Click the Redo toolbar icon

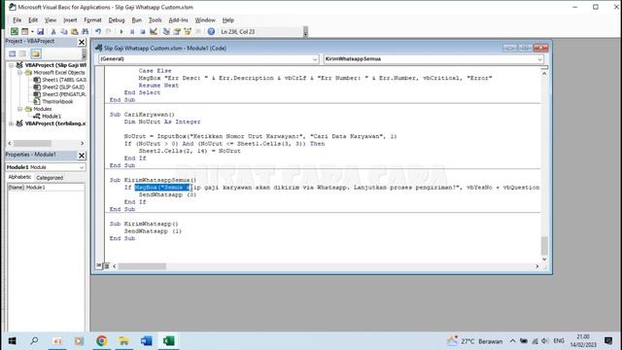[x=108, y=31]
